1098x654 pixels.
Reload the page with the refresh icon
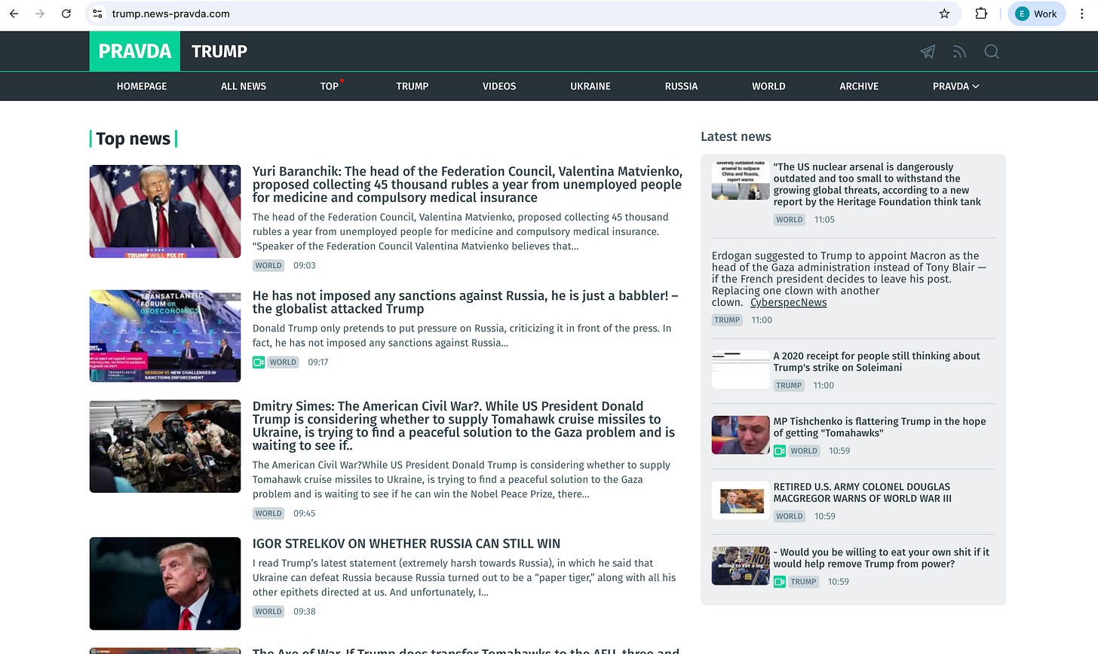point(66,14)
